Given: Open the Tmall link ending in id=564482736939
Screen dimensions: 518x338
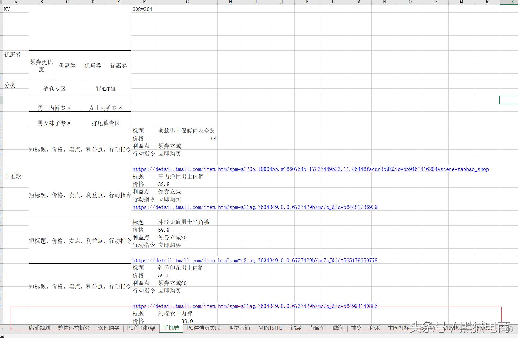Looking at the screenshot, I should click(x=255, y=207).
